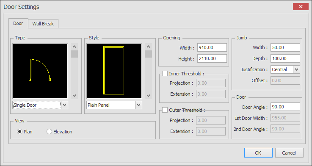312x166 pixels.
Task: Click the Style list scroll up arrow
Action: click(148, 47)
